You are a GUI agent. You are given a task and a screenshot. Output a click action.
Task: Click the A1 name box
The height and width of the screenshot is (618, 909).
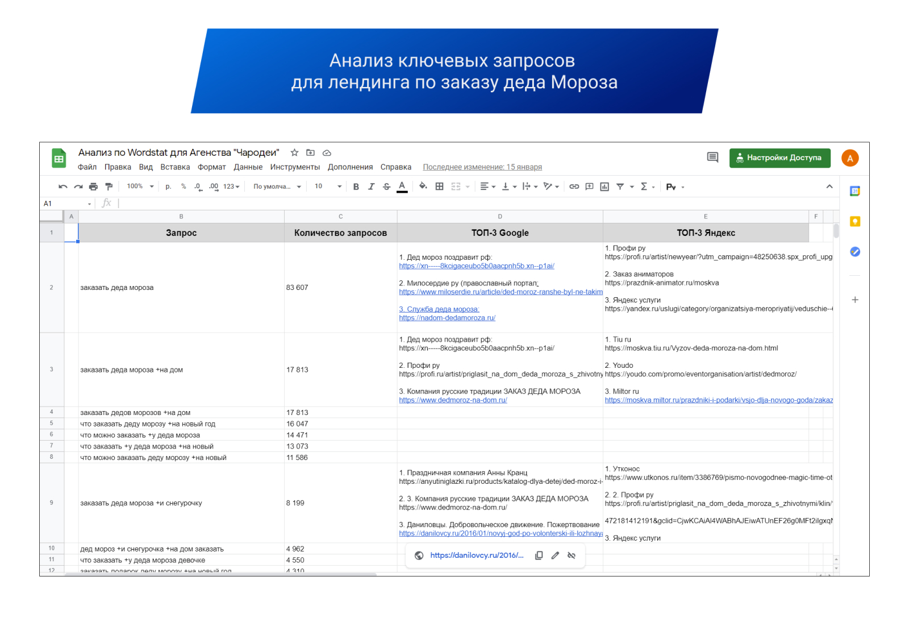click(x=66, y=204)
